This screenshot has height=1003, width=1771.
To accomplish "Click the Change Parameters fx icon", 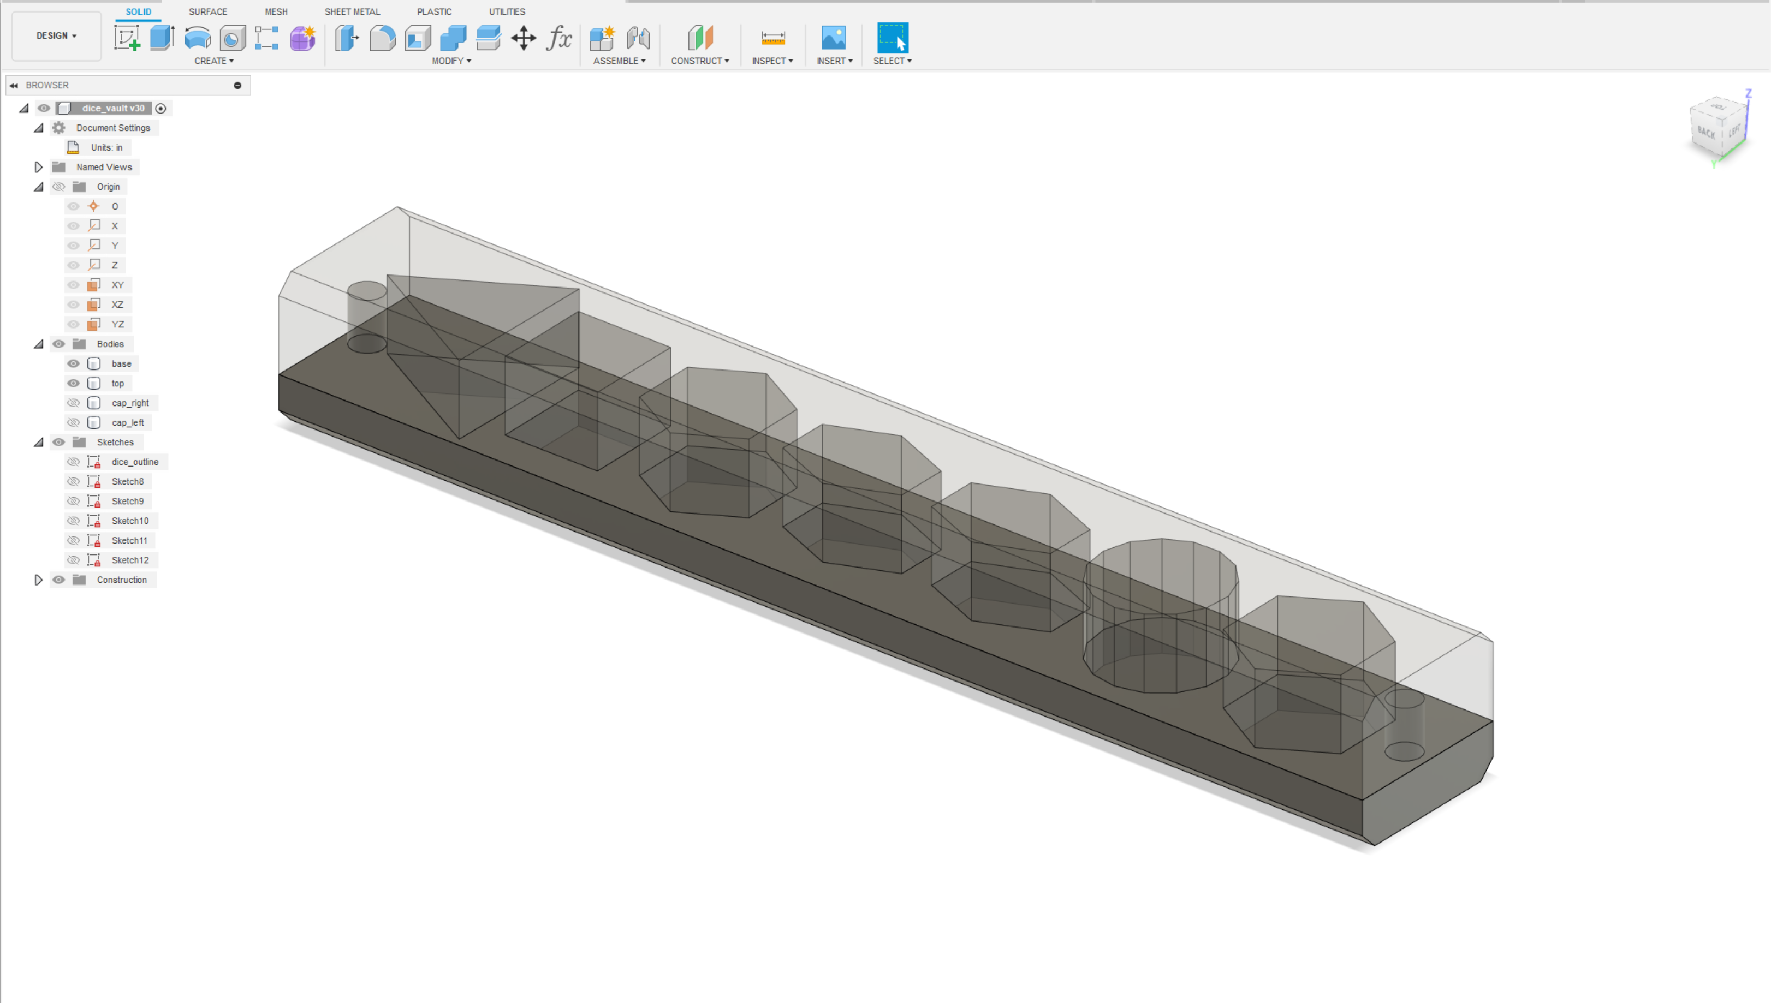I will (560, 38).
